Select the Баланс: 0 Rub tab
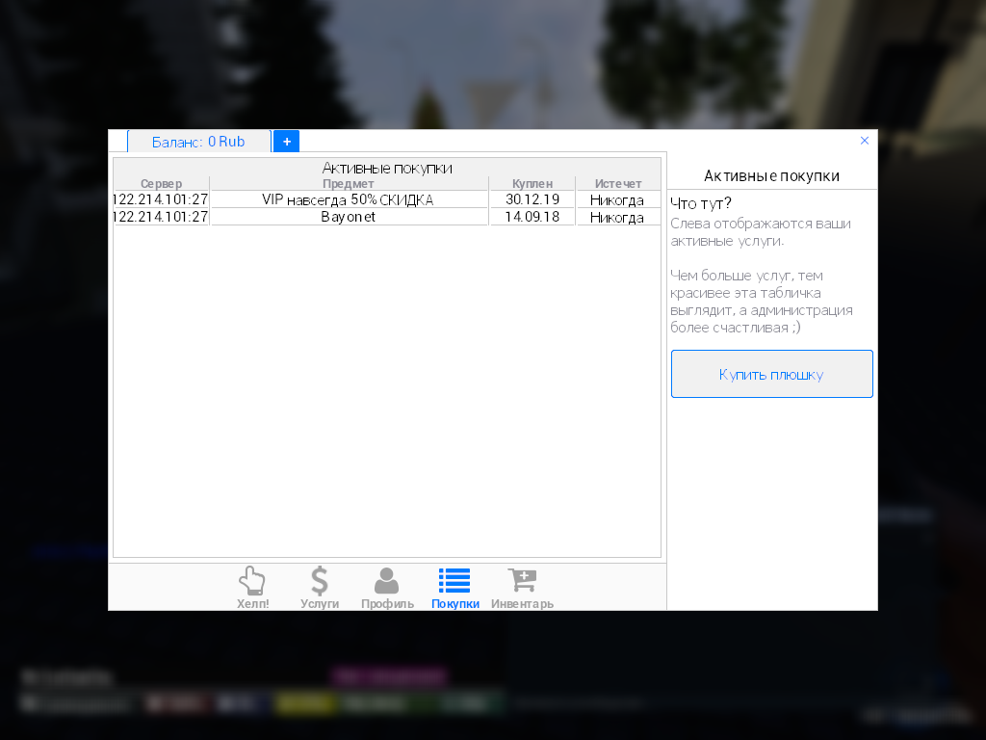This screenshot has height=740, width=986. [x=198, y=142]
